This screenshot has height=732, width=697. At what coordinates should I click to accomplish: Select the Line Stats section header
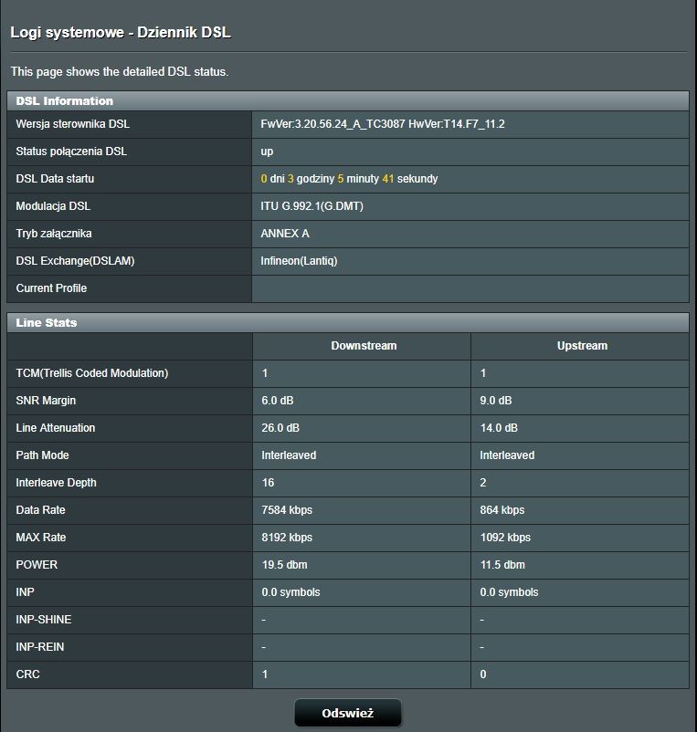[x=47, y=323]
